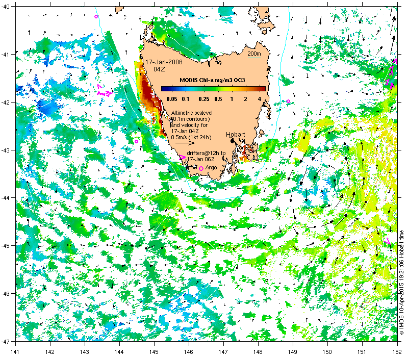Click the black Hobart location dot
This screenshot has width=408, height=357.
pos(233,141)
